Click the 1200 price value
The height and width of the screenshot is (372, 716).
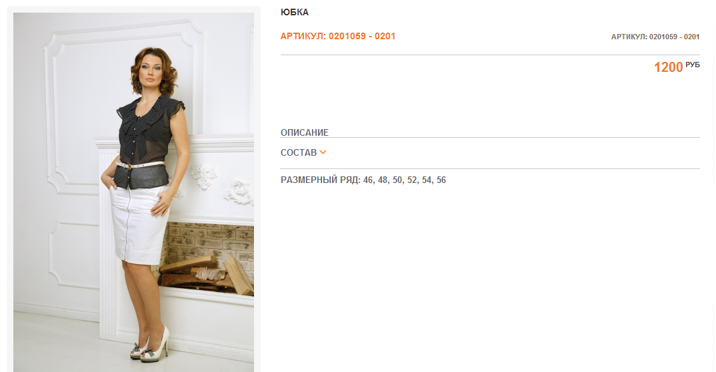(x=668, y=67)
